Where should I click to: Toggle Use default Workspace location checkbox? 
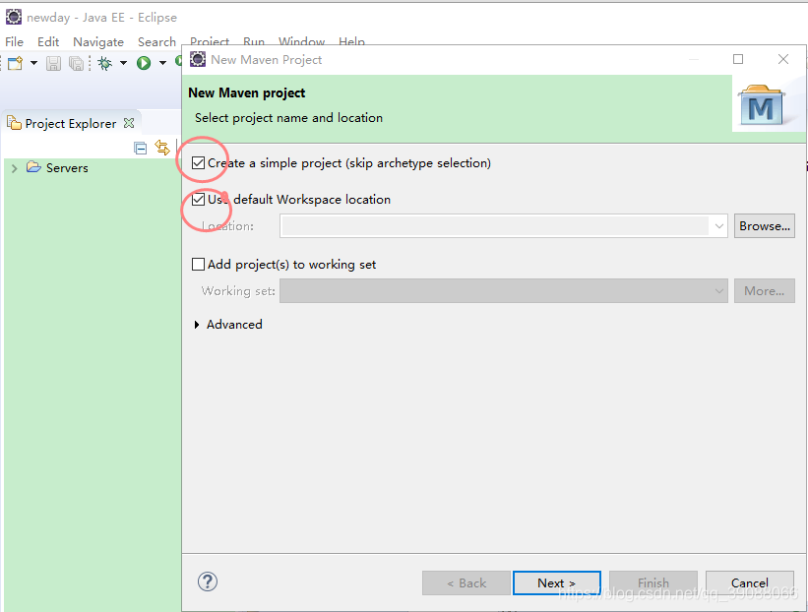(x=199, y=200)
